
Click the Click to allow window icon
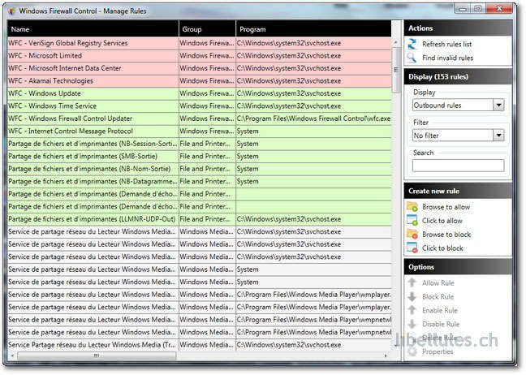[x=412, y=220]
